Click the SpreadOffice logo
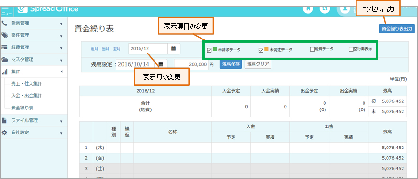This screenshot has height=179, width=418. pyautogui.click(x=48, y=9)
